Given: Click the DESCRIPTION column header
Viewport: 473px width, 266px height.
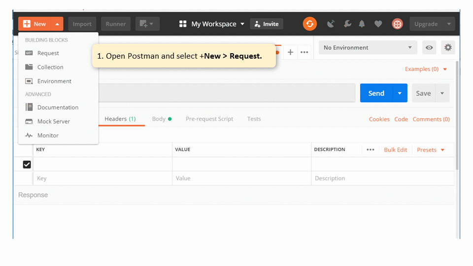Looking at the screenshot, I should pos(330,149).
